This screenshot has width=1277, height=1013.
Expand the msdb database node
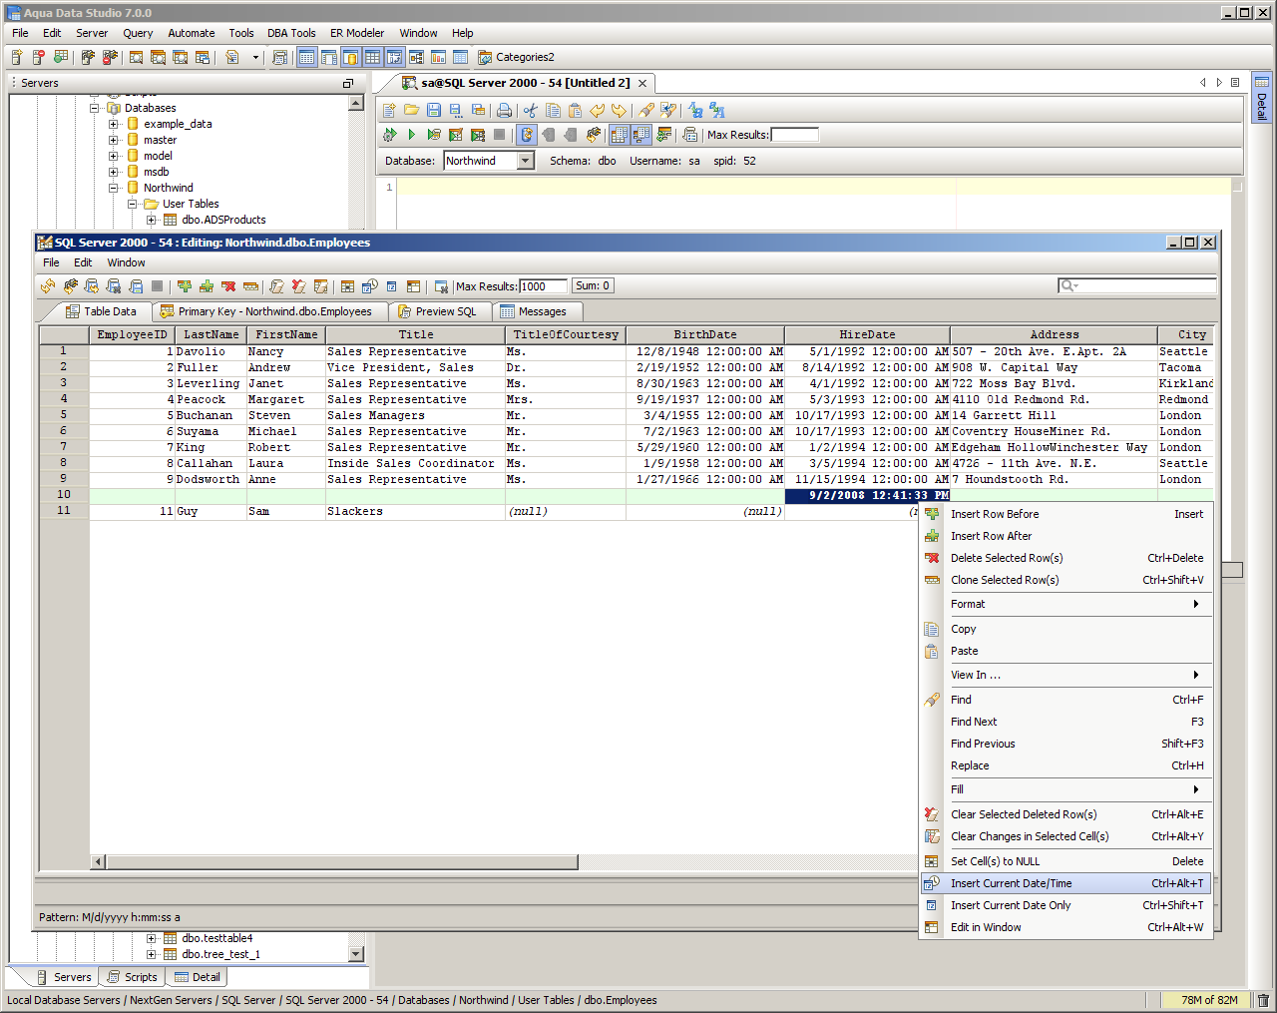tap(114, 172)
